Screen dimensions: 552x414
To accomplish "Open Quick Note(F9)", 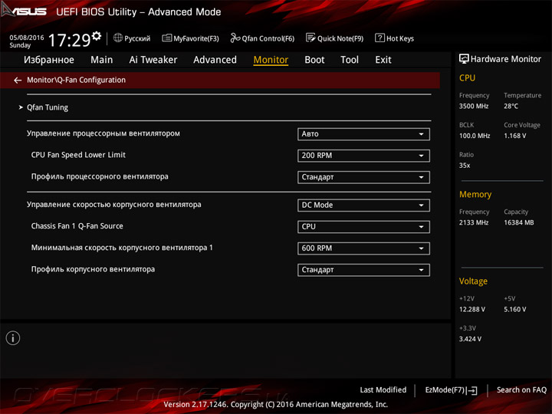I will click(334, 38).
